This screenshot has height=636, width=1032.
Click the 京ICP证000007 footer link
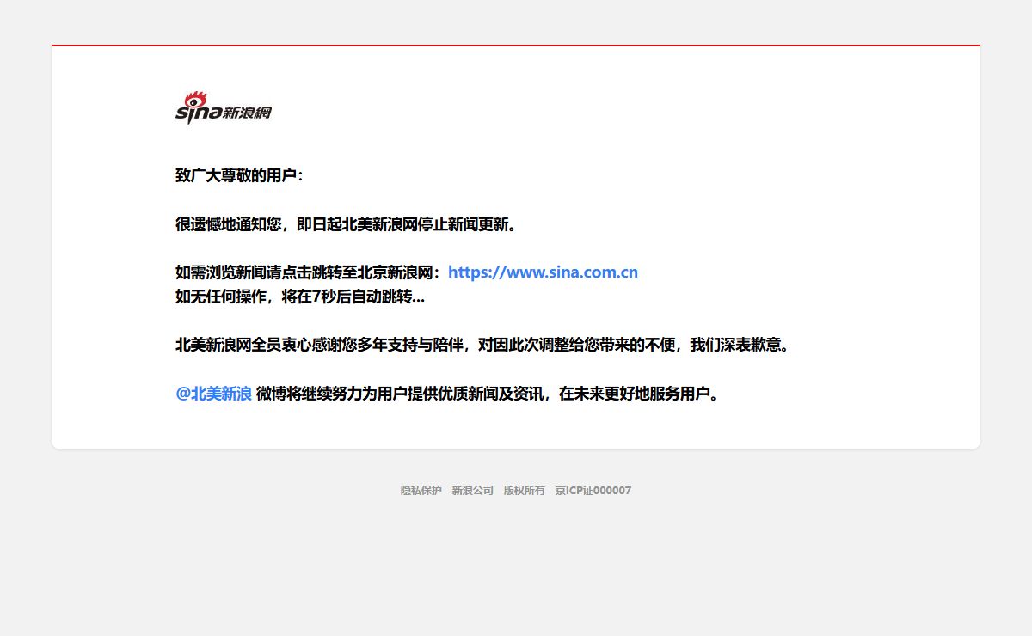(593, 491)
